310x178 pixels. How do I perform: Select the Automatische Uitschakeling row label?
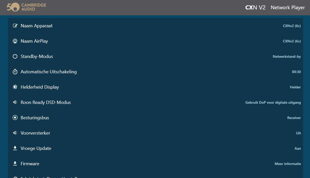[x=49, y=72]
